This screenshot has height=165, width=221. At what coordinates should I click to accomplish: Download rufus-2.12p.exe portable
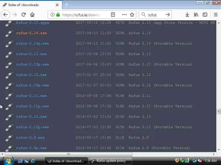pyautogui.click(x=32, y=85)
